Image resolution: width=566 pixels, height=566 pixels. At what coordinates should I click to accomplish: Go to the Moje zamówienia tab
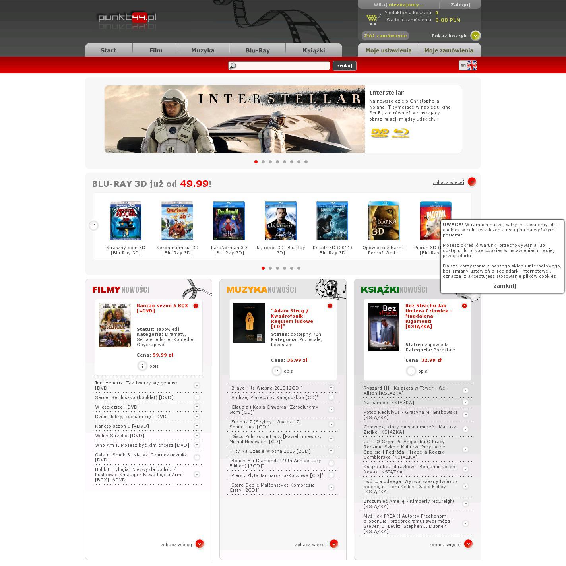tap(448, 50)
